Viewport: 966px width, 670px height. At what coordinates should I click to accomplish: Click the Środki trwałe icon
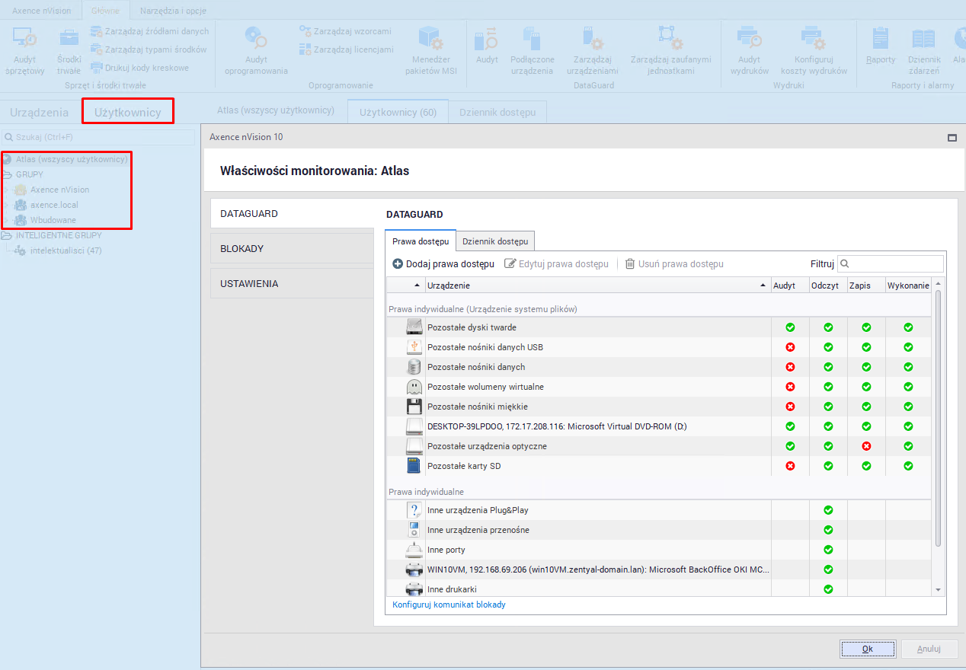click(x=69, y=38)
